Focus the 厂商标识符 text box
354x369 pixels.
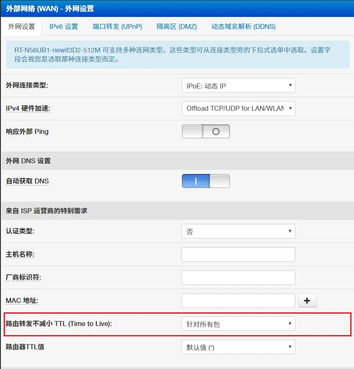[x=238, y=278]
